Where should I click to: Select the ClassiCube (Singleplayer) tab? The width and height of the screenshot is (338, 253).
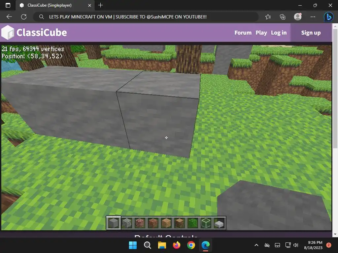tap(55, 5)
